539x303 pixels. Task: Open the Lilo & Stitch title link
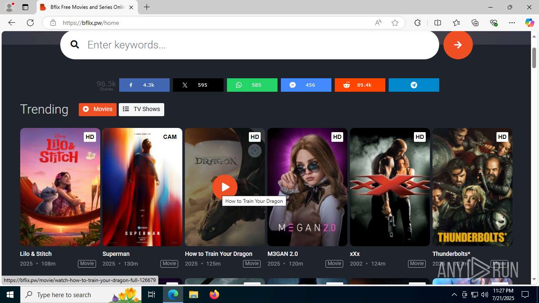point(36,254)
